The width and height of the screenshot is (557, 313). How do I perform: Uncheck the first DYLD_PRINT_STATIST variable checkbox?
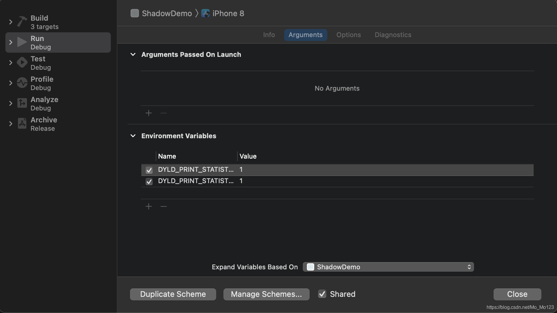click(149, 170)
